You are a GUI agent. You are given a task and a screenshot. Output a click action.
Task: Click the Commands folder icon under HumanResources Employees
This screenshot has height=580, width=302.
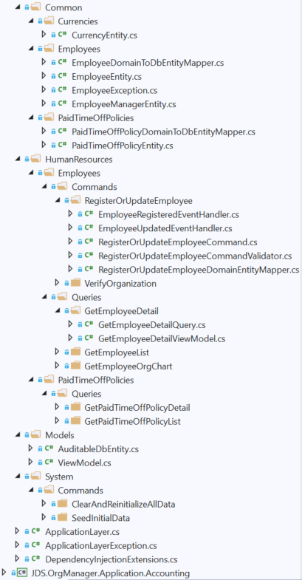pos(63,187)
